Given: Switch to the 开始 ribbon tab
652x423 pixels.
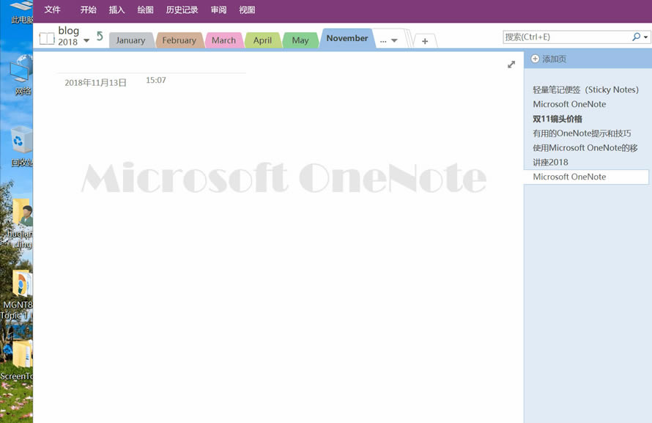Looking at the screenshot, I should (88, 10).
